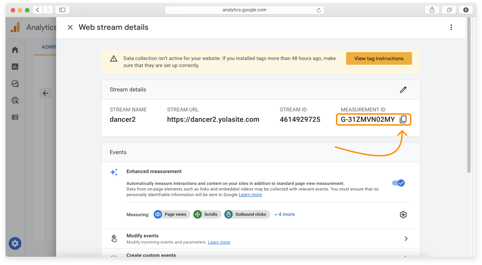Copy the Measurement ID G-31ZMVN02MY

pos(403,119)
